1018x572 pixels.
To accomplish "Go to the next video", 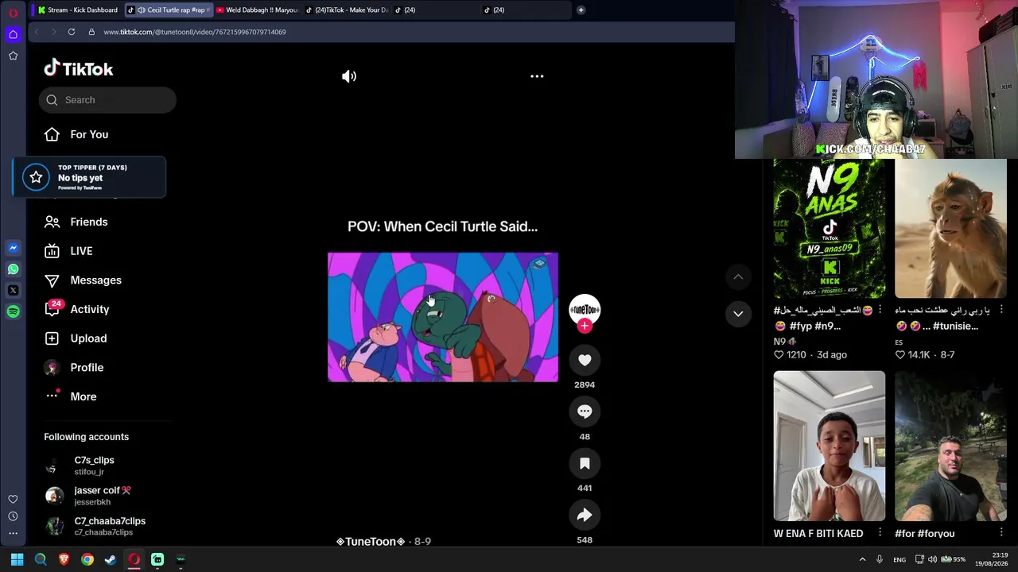I will (738, 314).
